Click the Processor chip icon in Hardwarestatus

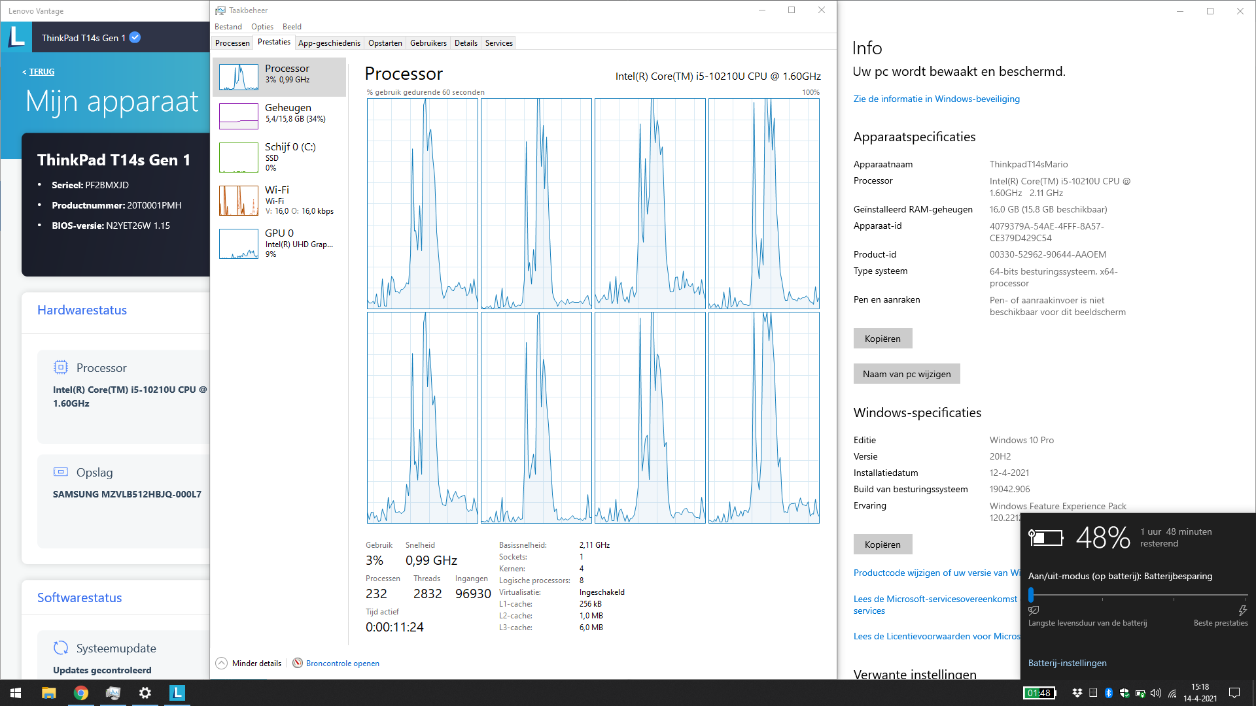pos(60,367)
